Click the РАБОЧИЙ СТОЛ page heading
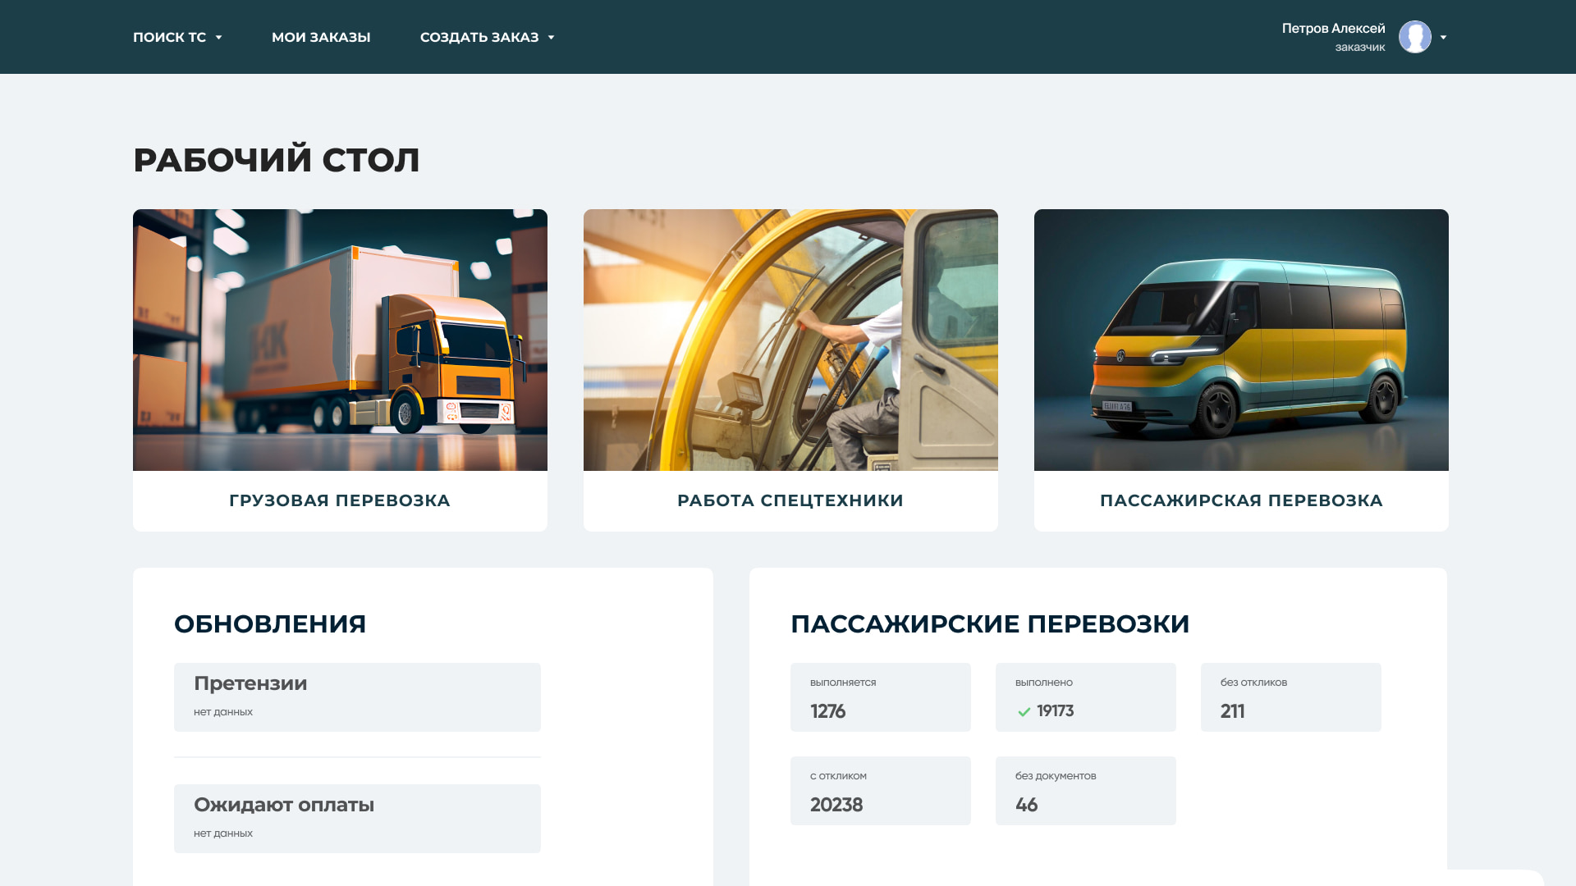Viewport: 1576px width, 886px height. 277,160
